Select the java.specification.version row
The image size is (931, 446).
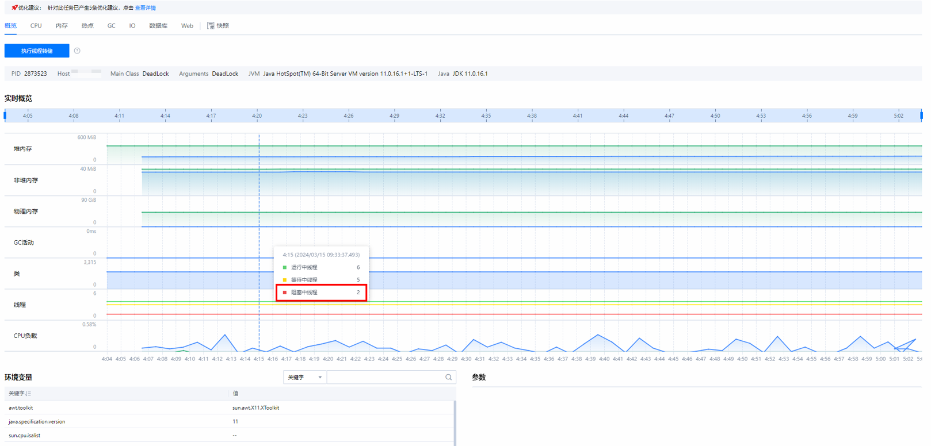[230, 421]
